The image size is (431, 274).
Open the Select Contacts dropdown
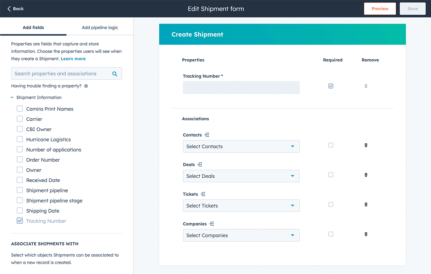241,146
